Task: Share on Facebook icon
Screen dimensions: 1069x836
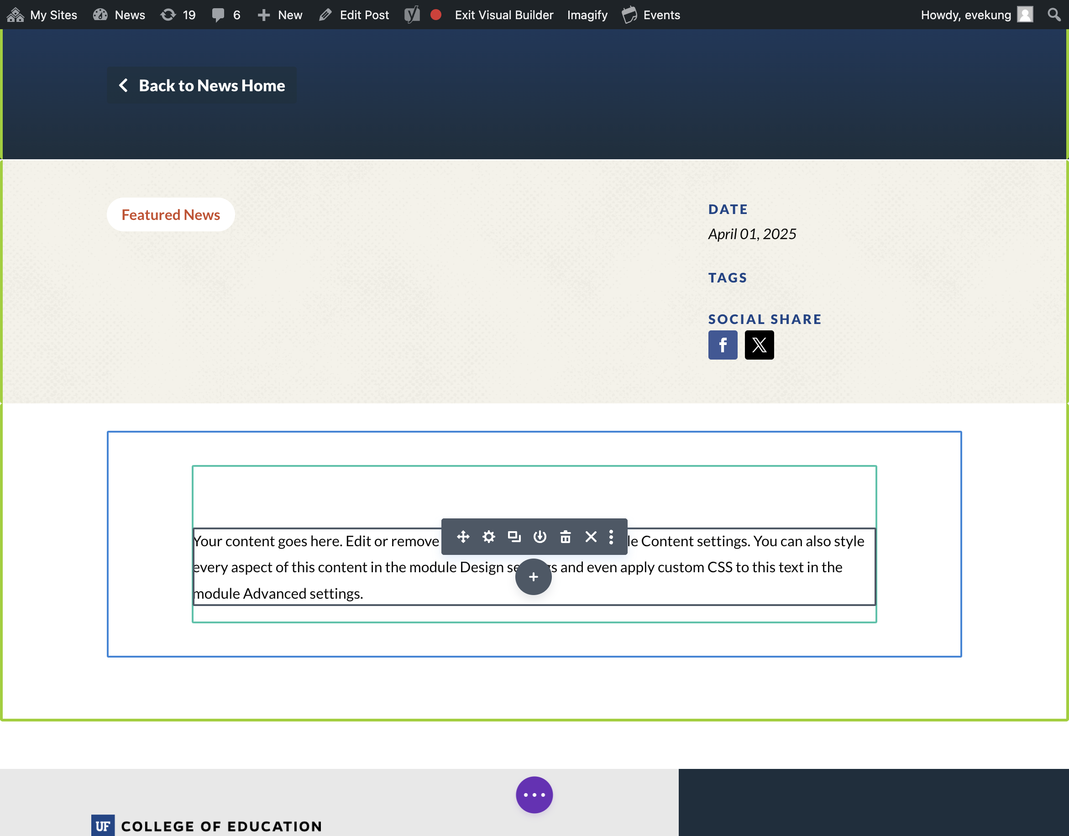Action: [x=723, y=345]
